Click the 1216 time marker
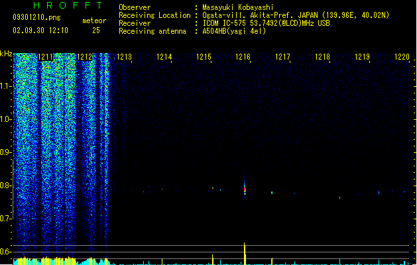Viewport: 417px width, 265px height. pos(243,57)
